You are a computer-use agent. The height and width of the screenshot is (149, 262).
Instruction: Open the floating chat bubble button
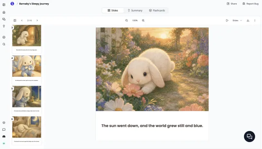[249, 136]
